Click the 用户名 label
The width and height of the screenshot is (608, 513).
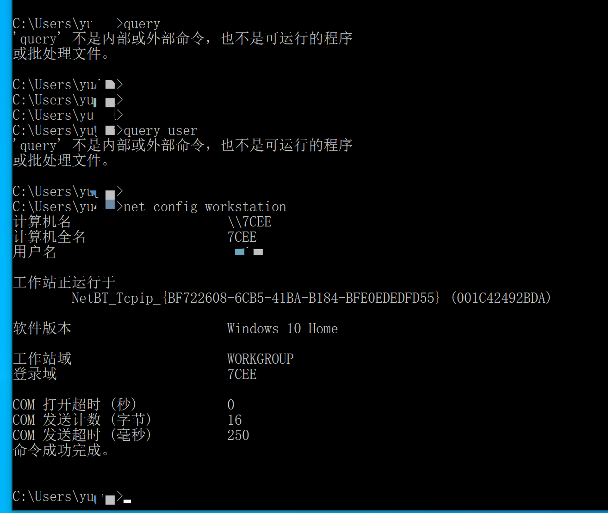point(35,252)
